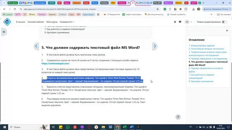Click the browser address bar URL

point(60,9)
